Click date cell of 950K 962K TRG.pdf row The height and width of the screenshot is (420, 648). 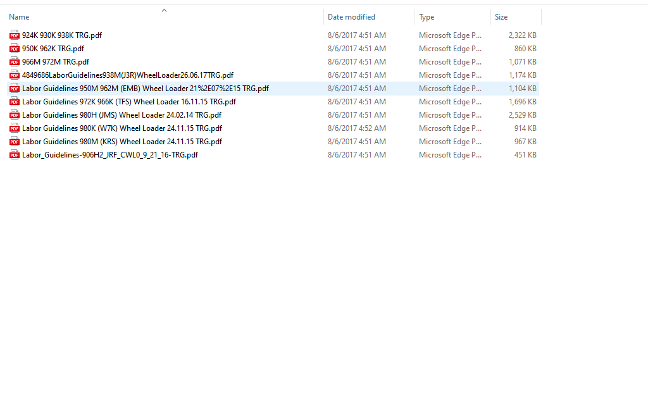pos(357,49)
